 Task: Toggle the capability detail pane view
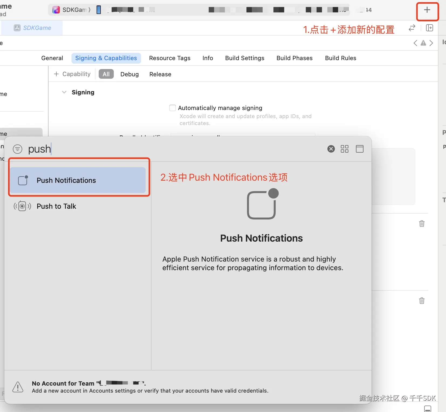[360, 149]
